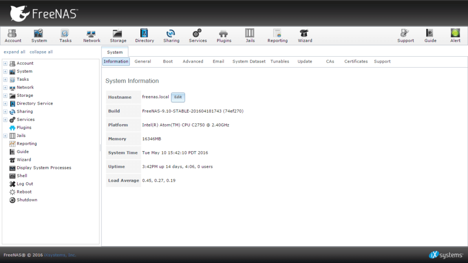Viewport: 468px width, 263px height.
Task: Switch to the Email subtab
Action: coord(218,62)
